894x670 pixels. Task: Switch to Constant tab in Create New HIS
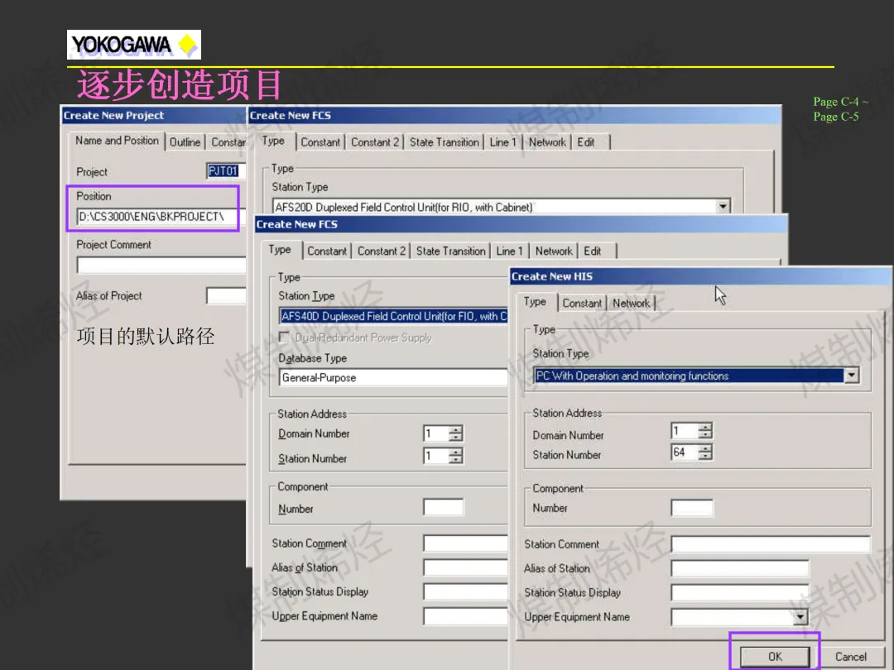(x=582, y=303)
